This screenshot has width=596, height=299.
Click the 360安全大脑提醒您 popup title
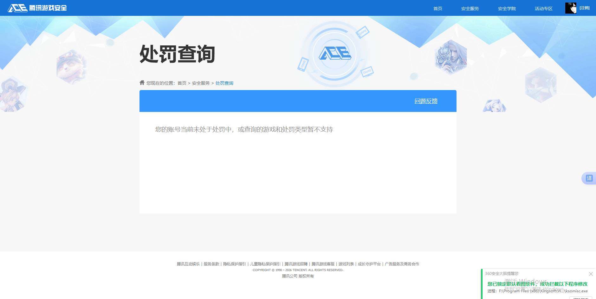pos(502,273)
